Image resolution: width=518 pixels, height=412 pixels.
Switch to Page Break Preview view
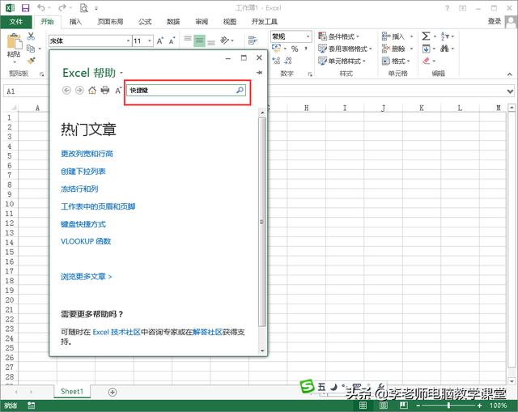[x=403, y=406]
